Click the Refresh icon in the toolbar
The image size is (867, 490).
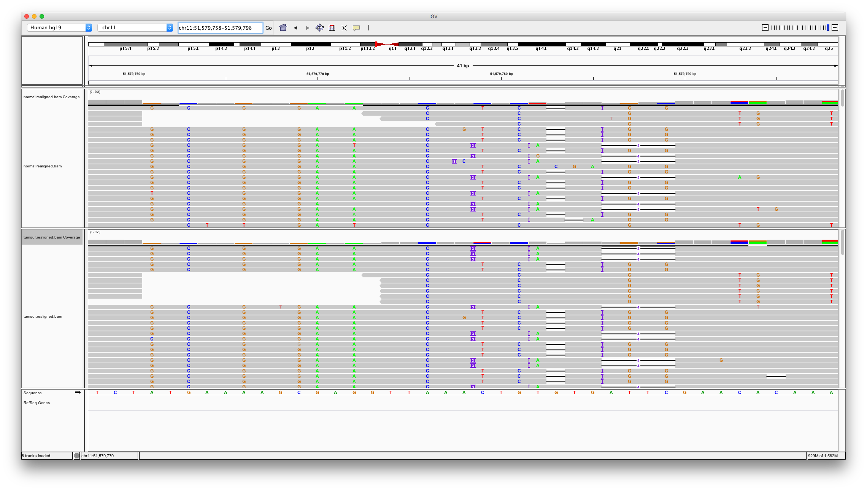pos(319,27)
